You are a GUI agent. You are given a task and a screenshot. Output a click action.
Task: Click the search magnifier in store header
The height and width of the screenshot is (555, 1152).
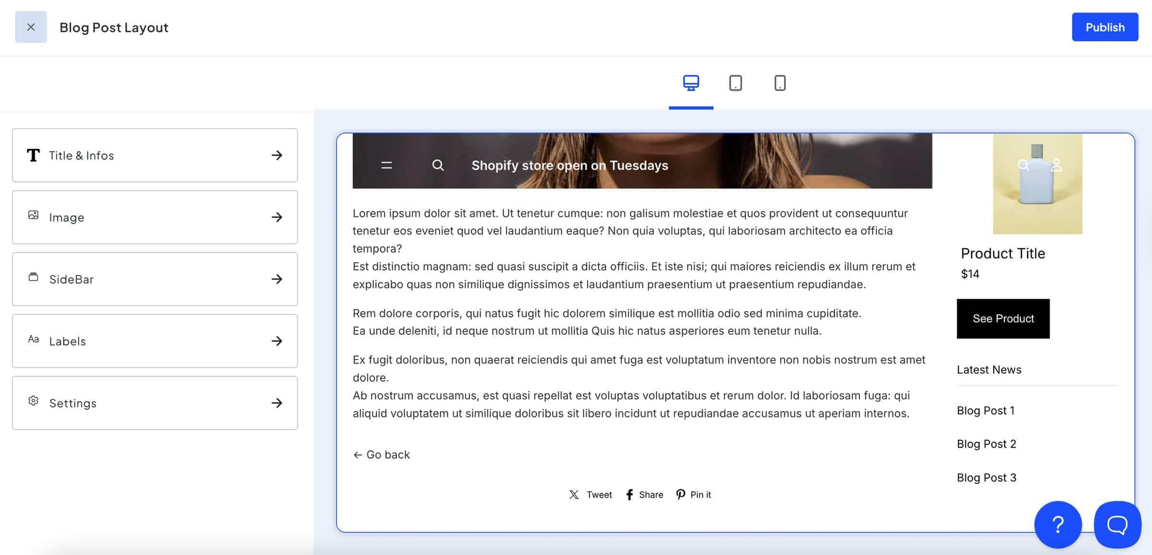tap(438, 165)
